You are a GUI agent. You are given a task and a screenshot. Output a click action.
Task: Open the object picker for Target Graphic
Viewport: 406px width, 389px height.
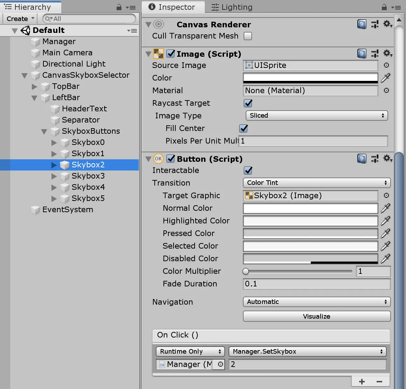pyautogui.click(x=386, y=195)
